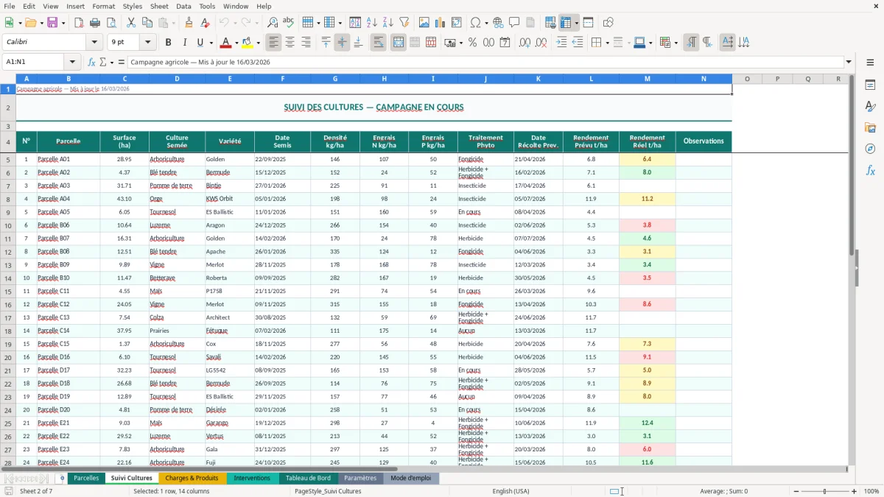Click the Spelling check icon
Screen dimensions: 884x497
[x=288, y=23]
